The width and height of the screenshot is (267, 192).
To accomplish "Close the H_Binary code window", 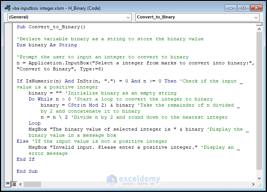I will point(256,8).
